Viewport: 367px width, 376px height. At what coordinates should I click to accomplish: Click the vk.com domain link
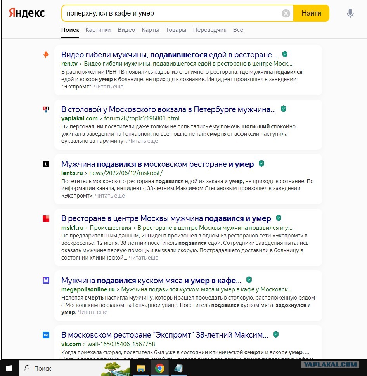click(71, 344)
